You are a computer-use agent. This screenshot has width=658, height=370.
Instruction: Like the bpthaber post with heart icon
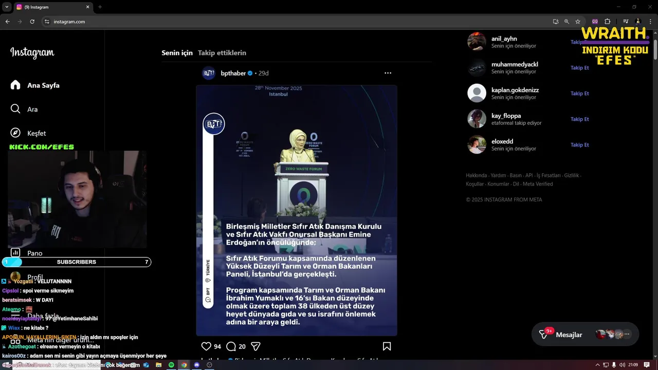[x=206, y=346]
